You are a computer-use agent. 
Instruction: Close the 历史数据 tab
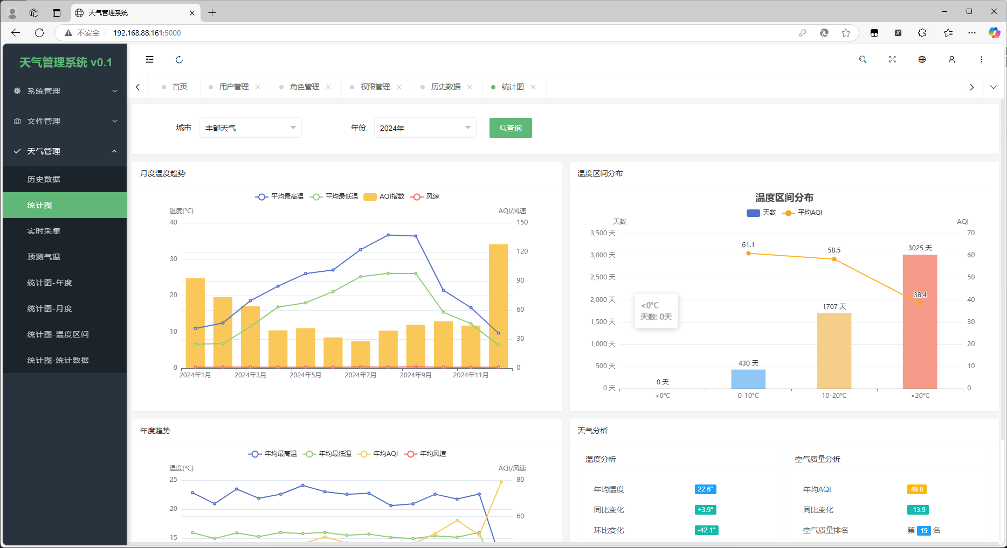click(x=470, y=87)
